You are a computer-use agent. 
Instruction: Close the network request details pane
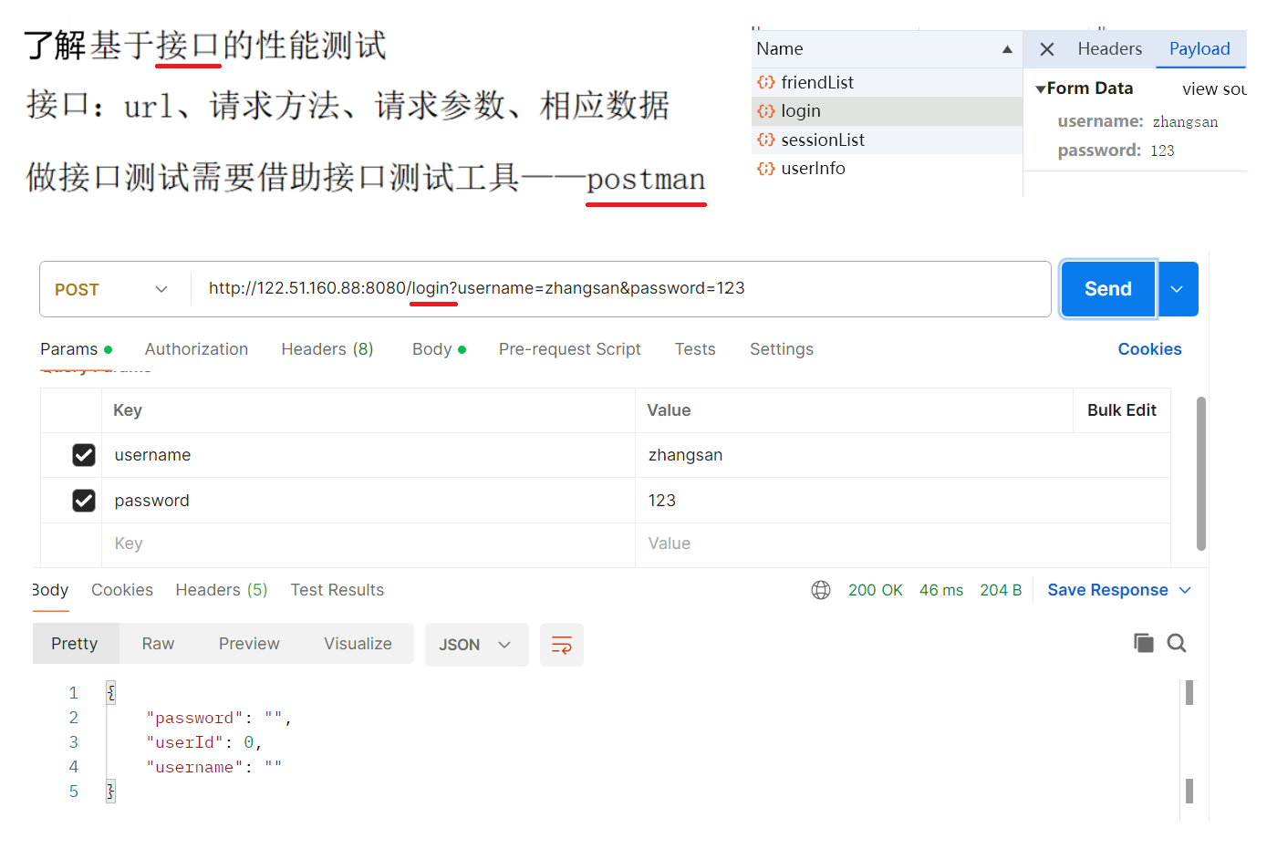tap(1047, 49)
